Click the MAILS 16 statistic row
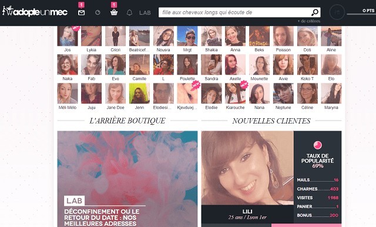 (317, 180)
